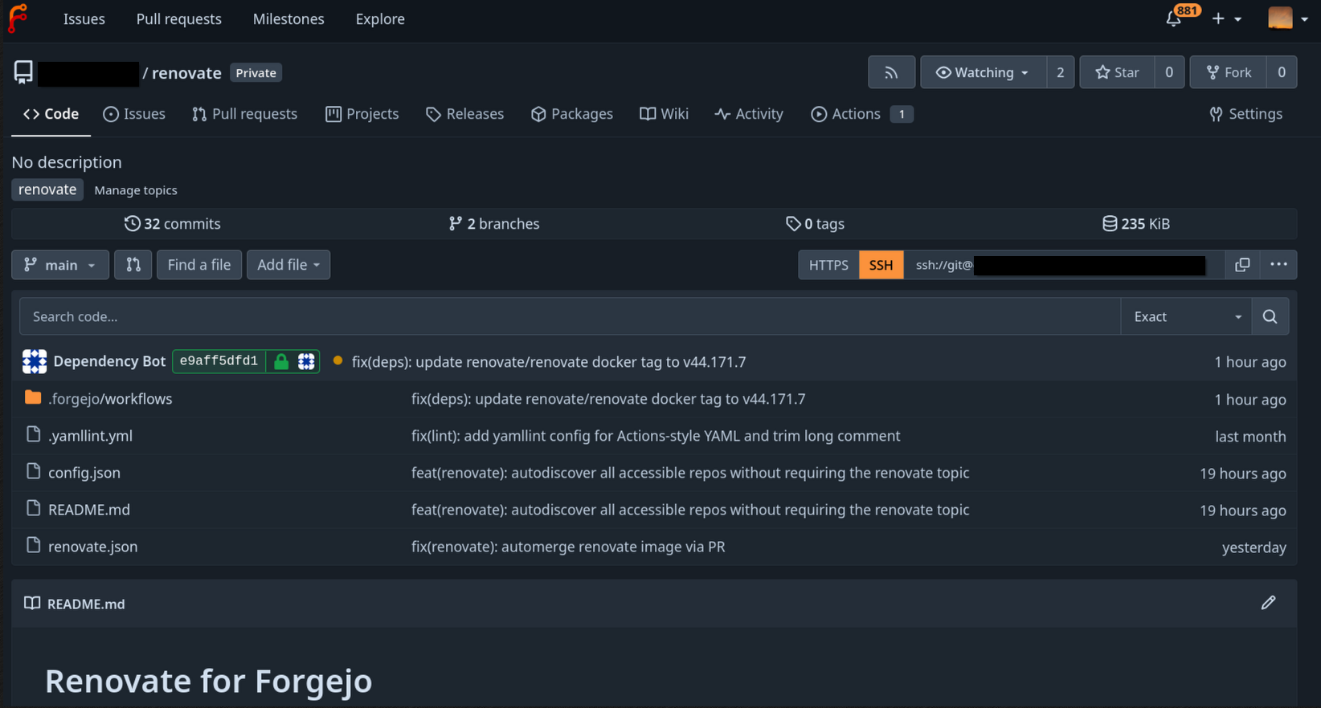Screen dimensions: 1321x708
Task: Open Milestones in the top navigation
Action: click(x=288, y=18)
